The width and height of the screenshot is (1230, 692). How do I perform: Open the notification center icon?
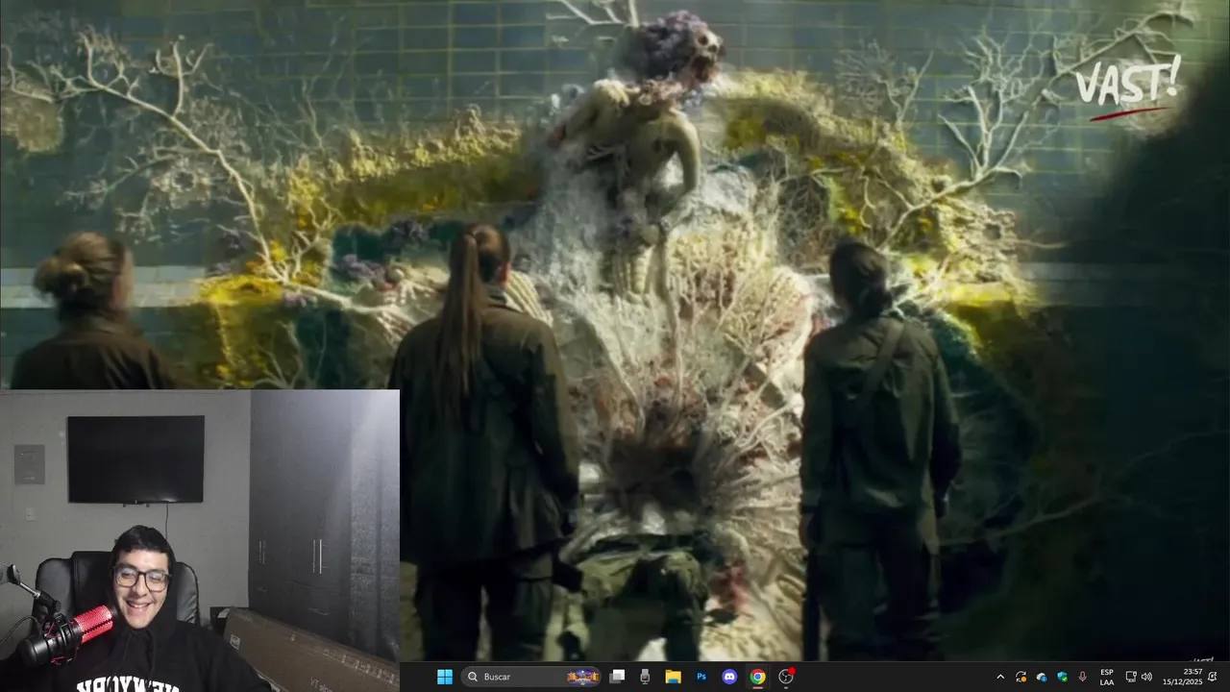pos(1213,677)
